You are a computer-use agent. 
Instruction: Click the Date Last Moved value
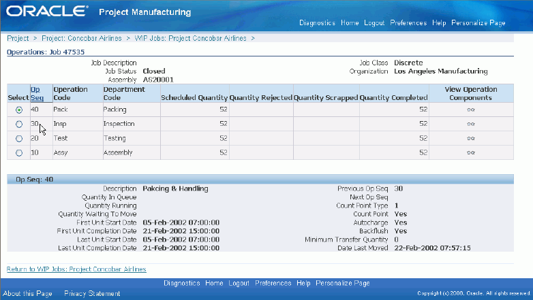(x=432, y=248)
